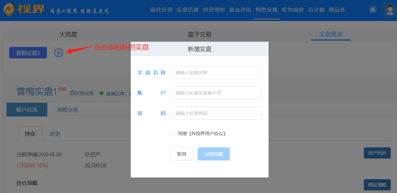397x193 pixels.
Task: Open the 特色交易 menu
Action: pyautogui.click(x=266, y=10)
